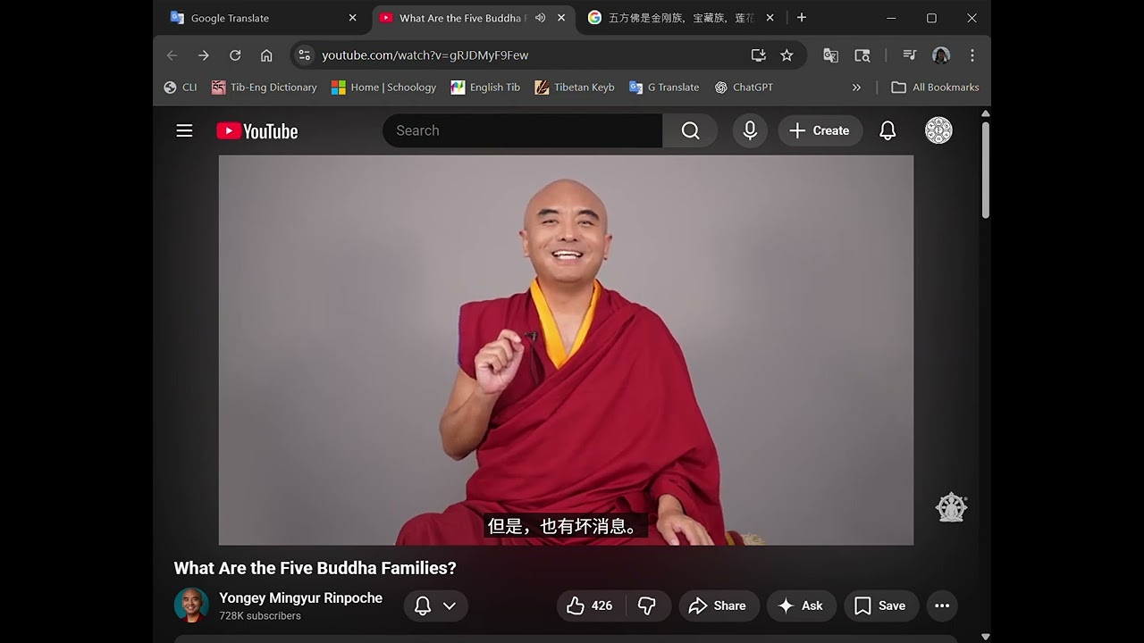Open the ChatGPT bookmark
The width and height of the screenshot is (1144, 643).
pyautogui.click(x=744, y=88)
